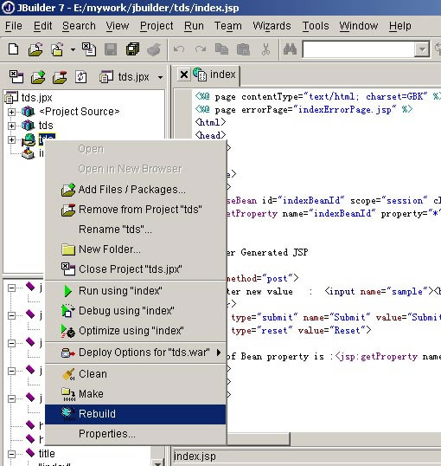Click the Open file toolbar icon
The image size is (441, 466).
[35, 49]
